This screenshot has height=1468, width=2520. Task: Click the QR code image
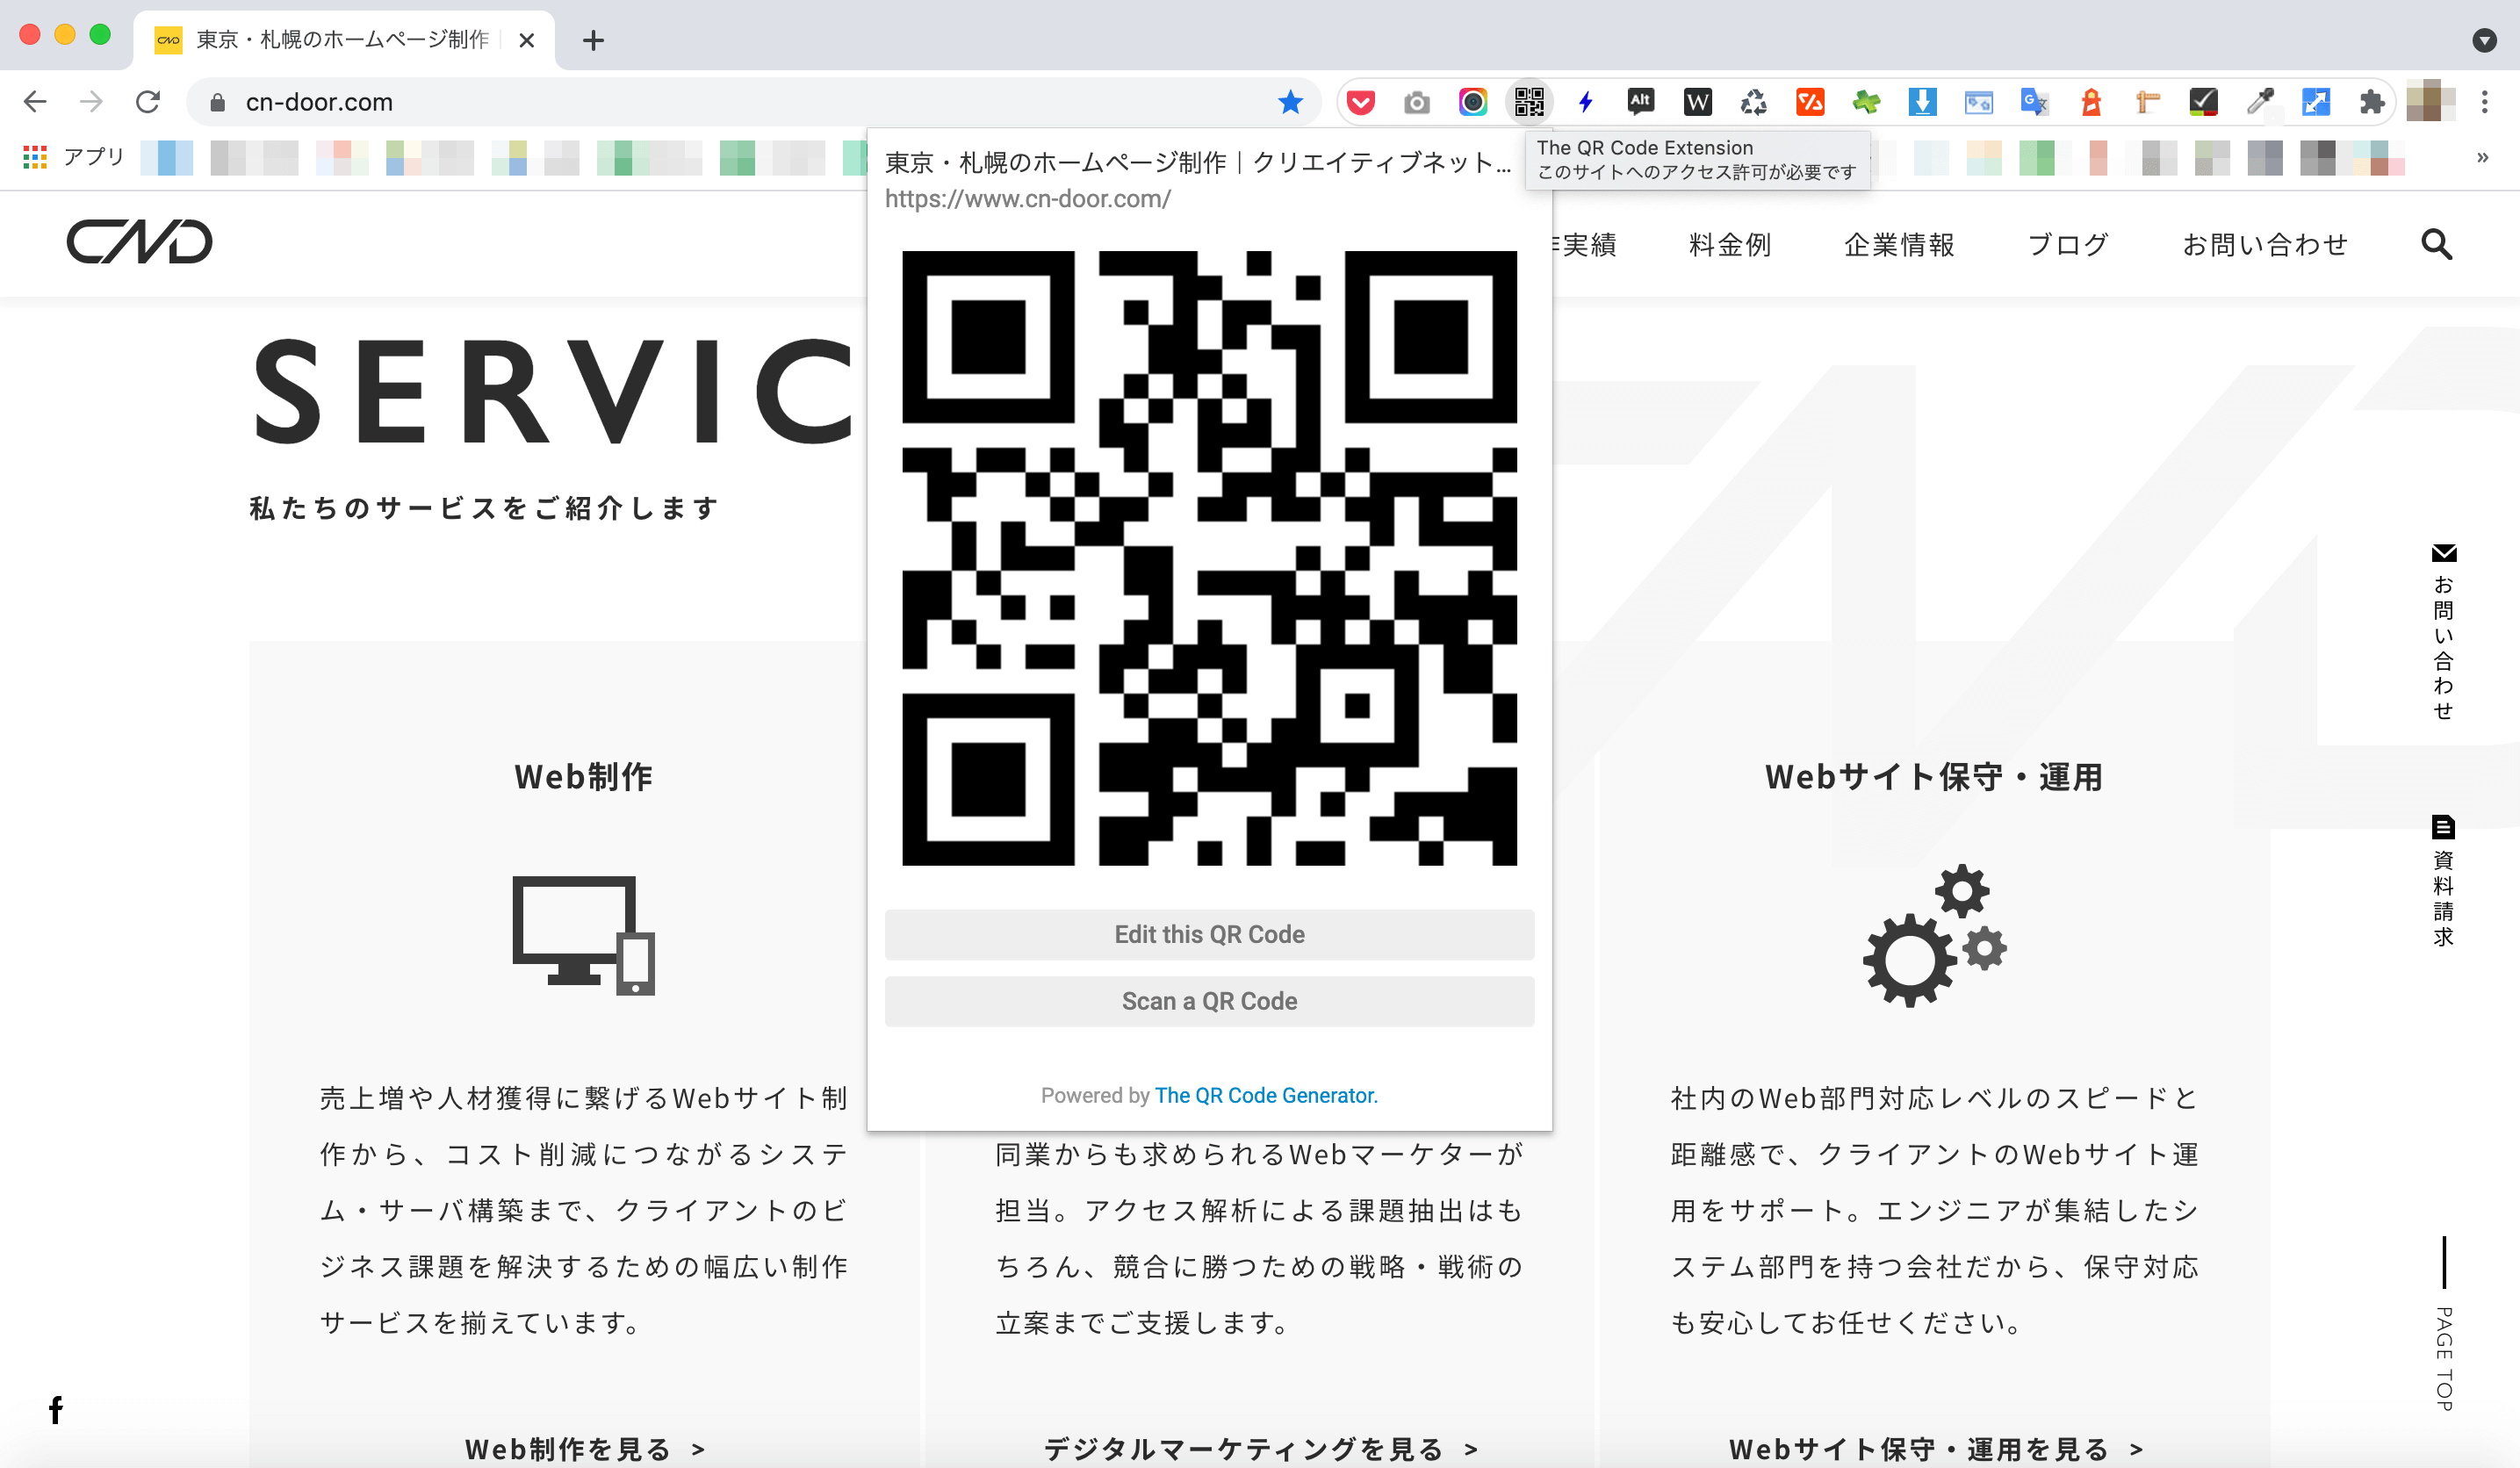click(x=1209, y=558)
